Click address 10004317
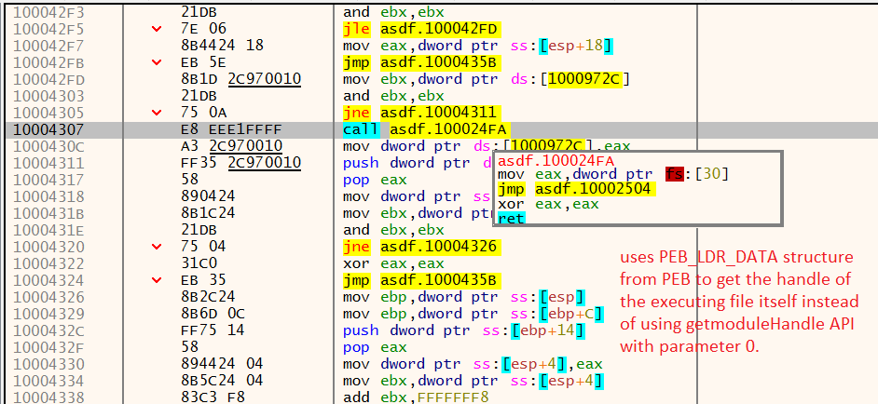Viewport: 878px width, 404px height. (x=48, y=180)
